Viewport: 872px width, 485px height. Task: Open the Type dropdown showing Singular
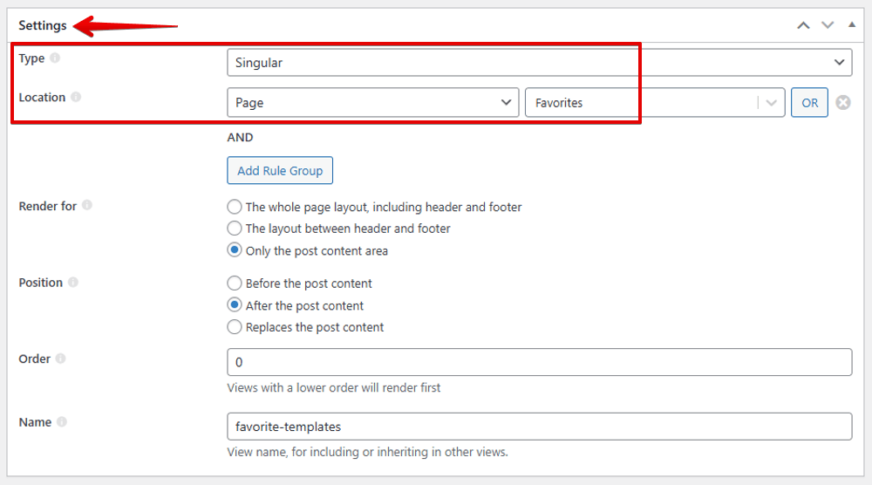click(x=540, y=62)
